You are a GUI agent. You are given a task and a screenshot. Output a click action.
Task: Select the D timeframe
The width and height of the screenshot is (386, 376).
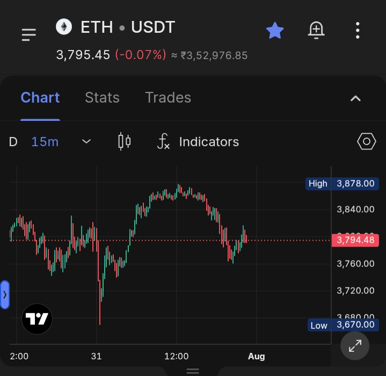[13, 142]
